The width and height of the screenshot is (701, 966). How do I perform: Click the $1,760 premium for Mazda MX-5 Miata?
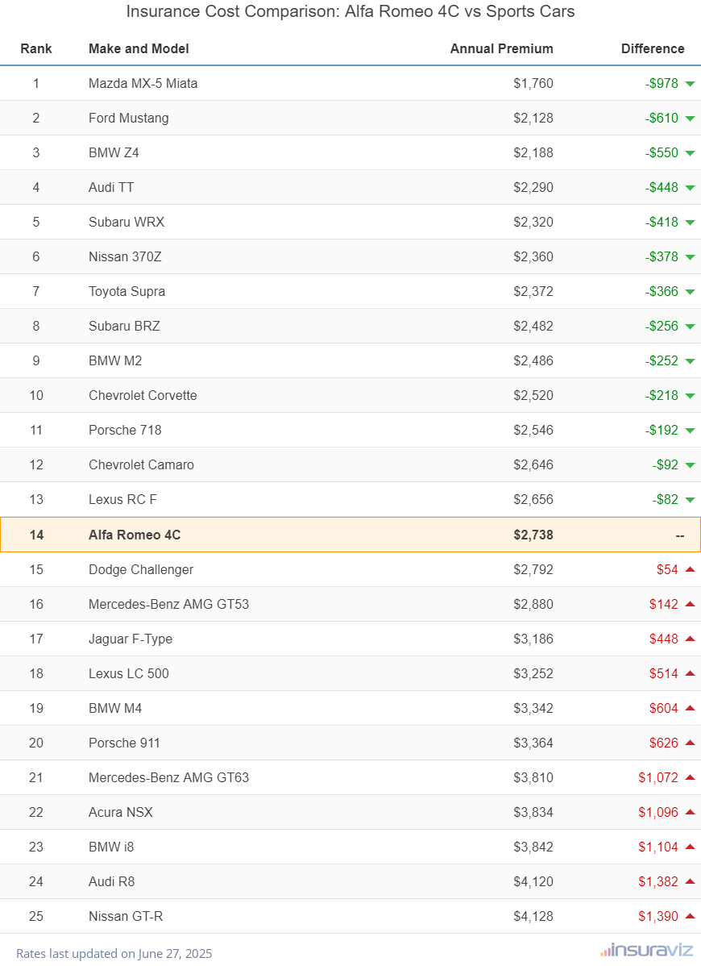tap(533, 83)
